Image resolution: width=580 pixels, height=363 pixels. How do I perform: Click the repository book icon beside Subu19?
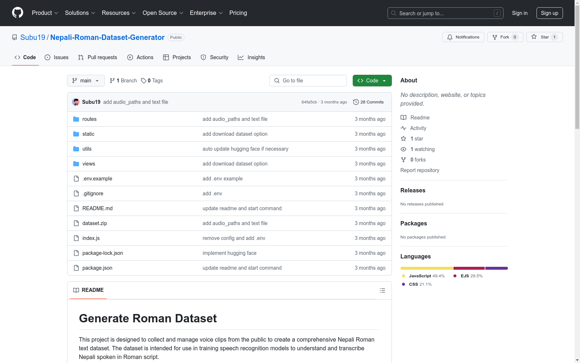(14, 37)
